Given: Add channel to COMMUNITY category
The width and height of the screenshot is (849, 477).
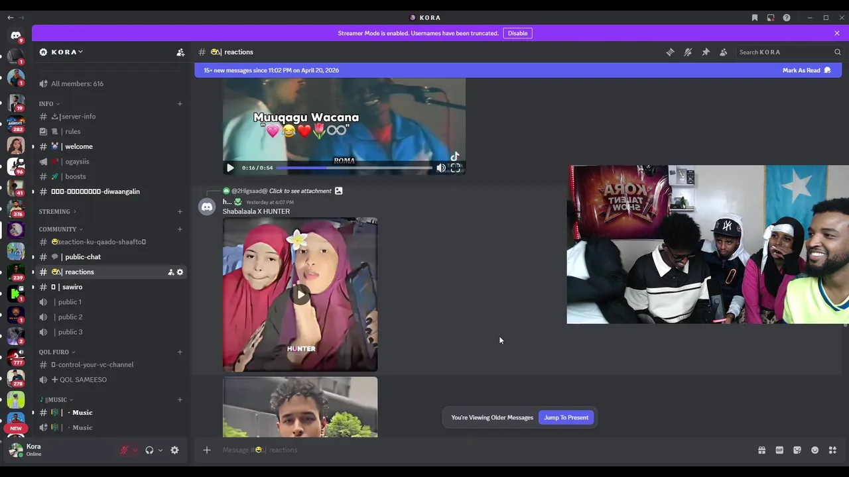Looking at the screenshot, I should coord(180,229).
